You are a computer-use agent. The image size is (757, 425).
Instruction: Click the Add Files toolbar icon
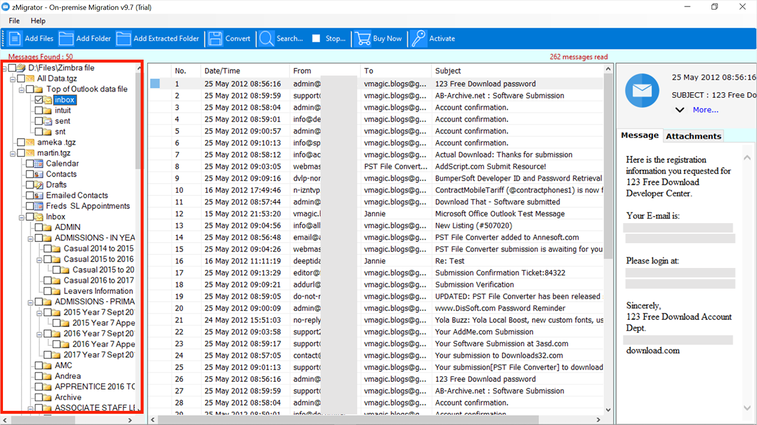15,38
